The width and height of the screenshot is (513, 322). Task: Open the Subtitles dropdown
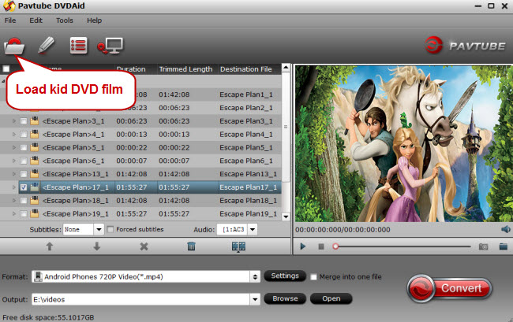tap(99, 229)
